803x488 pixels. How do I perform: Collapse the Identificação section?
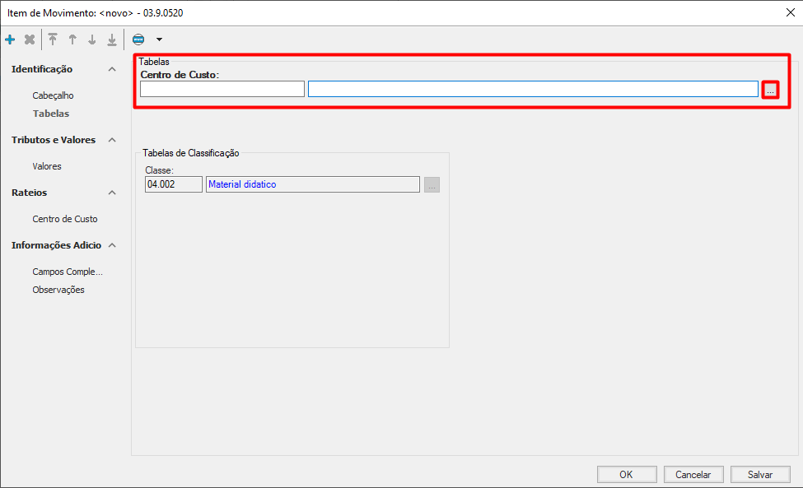[112, 70]
